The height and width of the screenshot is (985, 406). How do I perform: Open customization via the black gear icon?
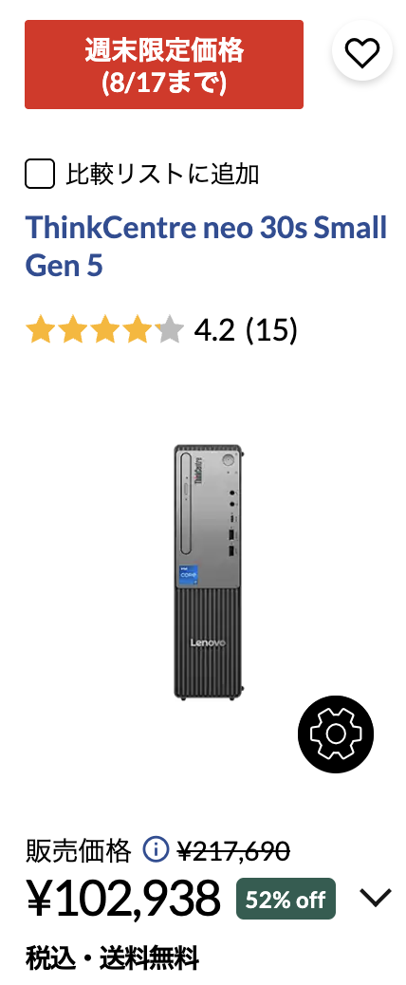(x=336, y=734)
